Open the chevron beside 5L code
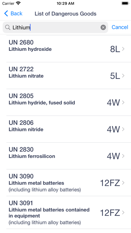This screenshot has height=233, width=131. pyautogui.click(x=123, y=76)
